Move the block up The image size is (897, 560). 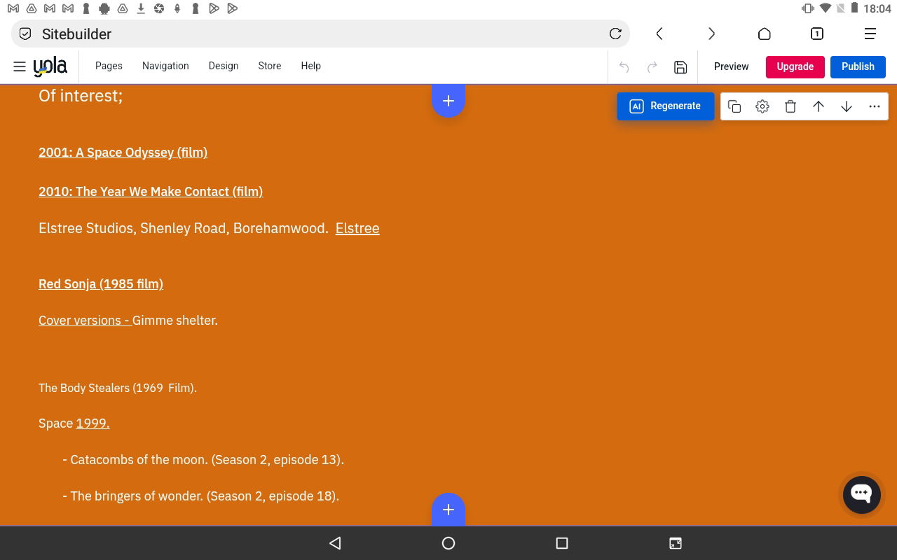(x=819, y=106)
